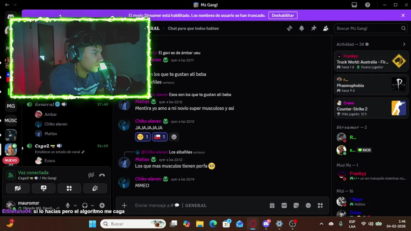Start screen share in voice panel
411x231 pixels.
pos(44,188)
